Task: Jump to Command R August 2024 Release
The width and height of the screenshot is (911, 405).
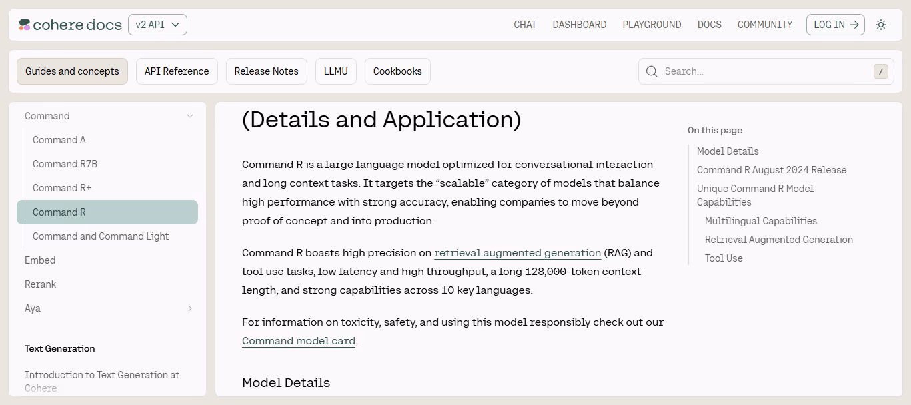Action: click(772, 170)
